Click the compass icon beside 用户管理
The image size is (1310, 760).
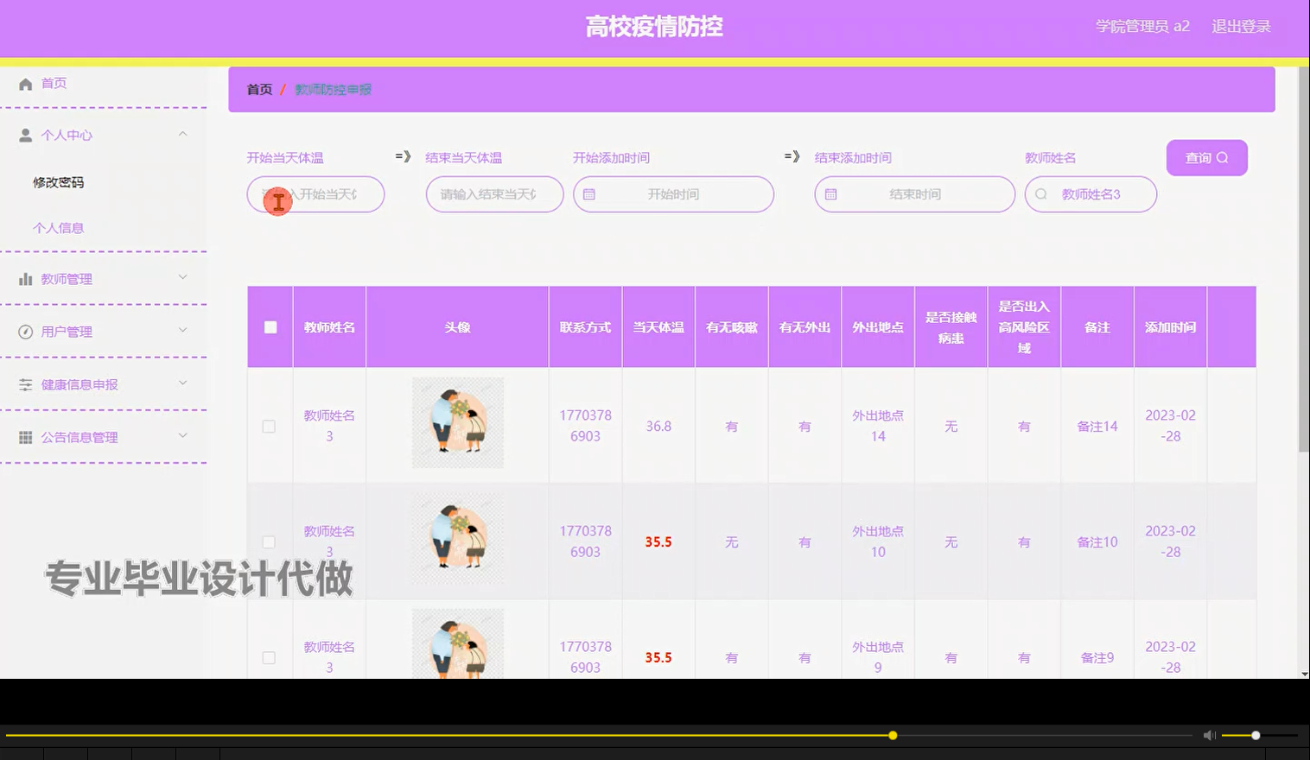(x=26, y=332)
